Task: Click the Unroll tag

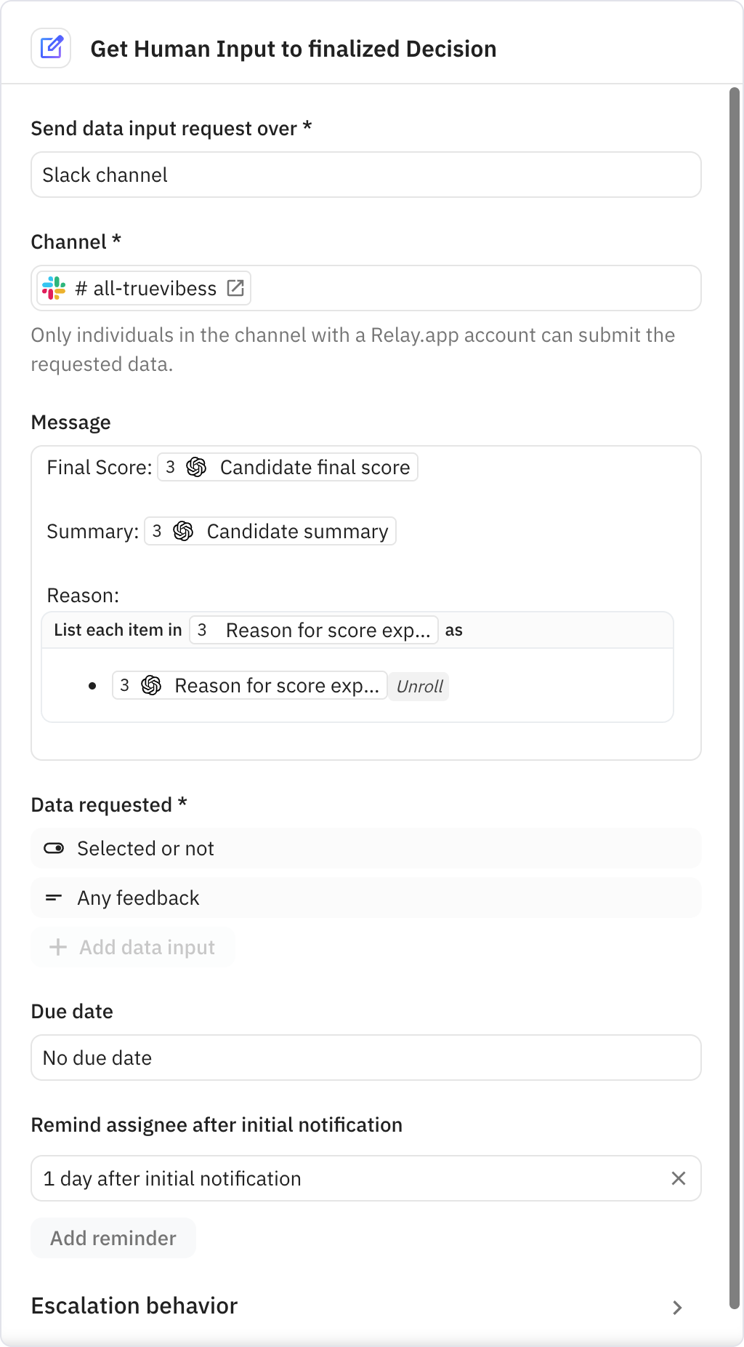Action: click(419, 687)
